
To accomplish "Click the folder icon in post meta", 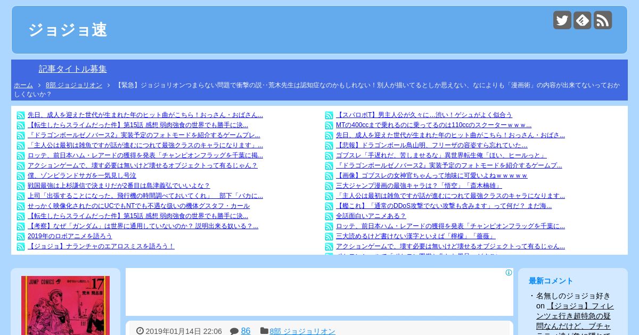I will tap(264, 331).
